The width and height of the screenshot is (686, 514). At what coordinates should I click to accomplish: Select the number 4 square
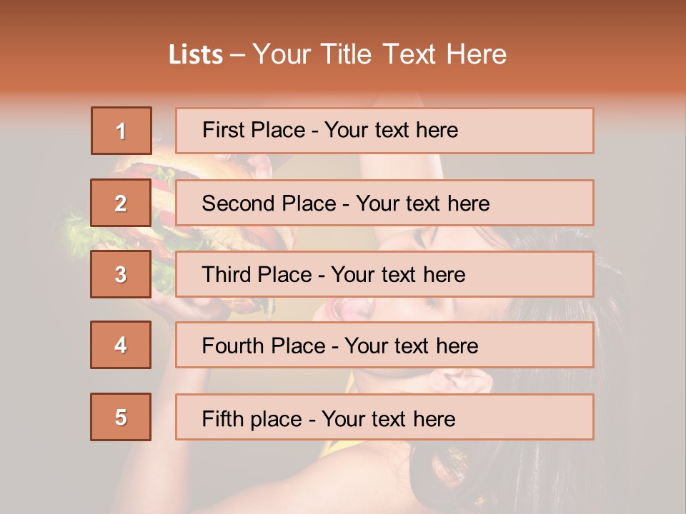[121, 345]
